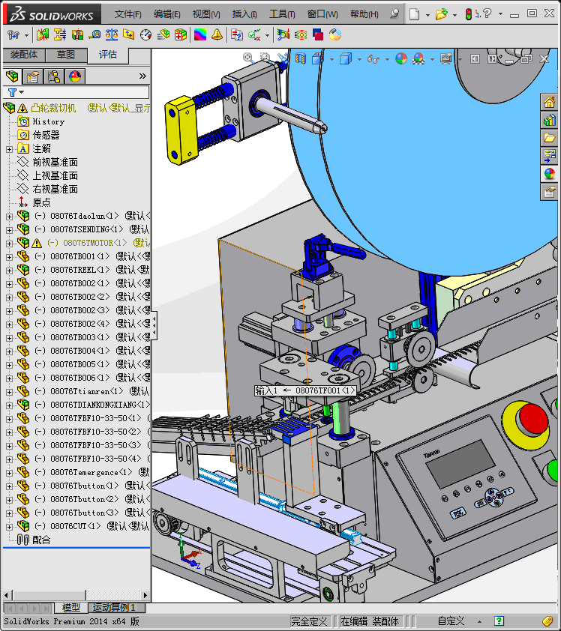Click the FloXpress flow icon
Image resolution: width=561 pixels, height=631 pixels.
301,35
